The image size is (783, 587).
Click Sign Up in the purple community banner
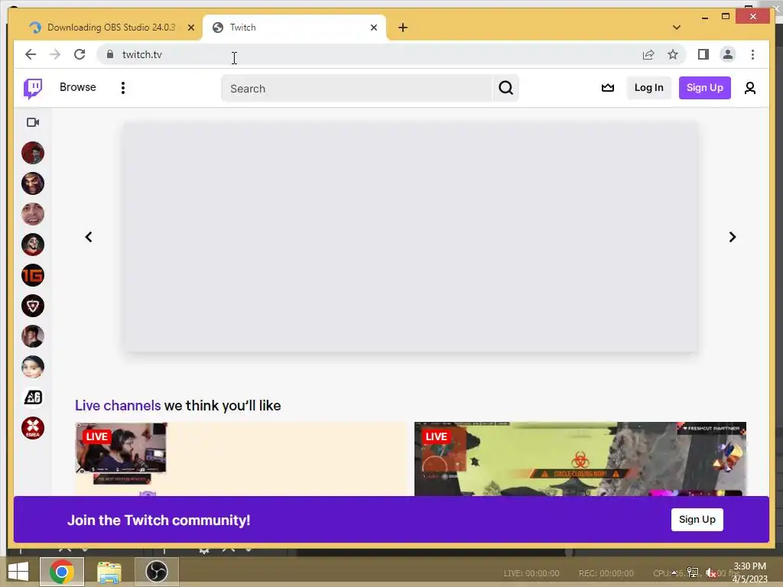click(x=697, y=520)
